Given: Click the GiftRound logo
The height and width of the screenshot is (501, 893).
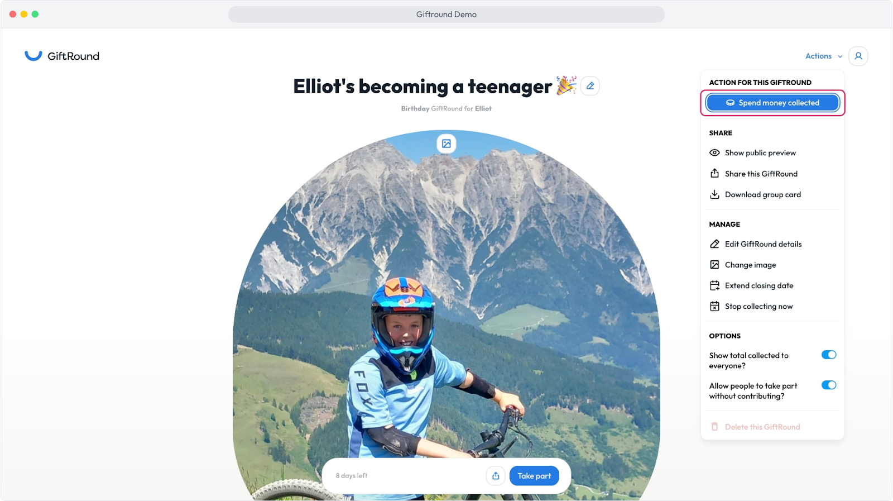Looking at the screenshot, I should [x=62, y=56].
